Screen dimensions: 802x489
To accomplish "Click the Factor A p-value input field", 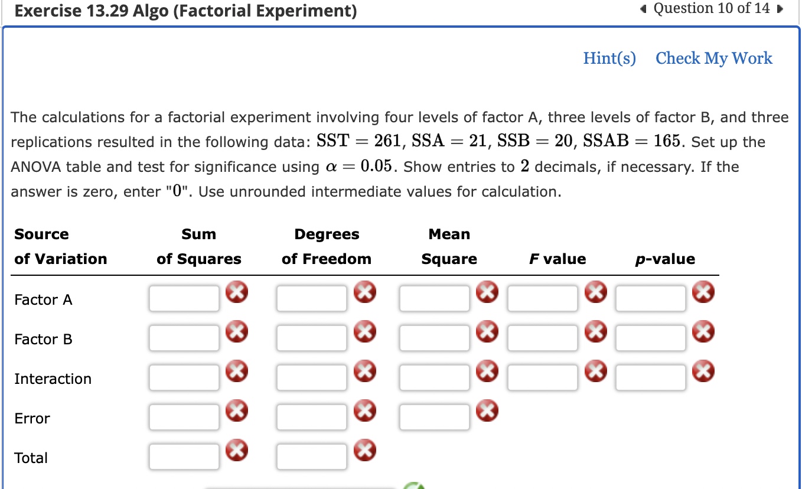I will tap(650, 298).
